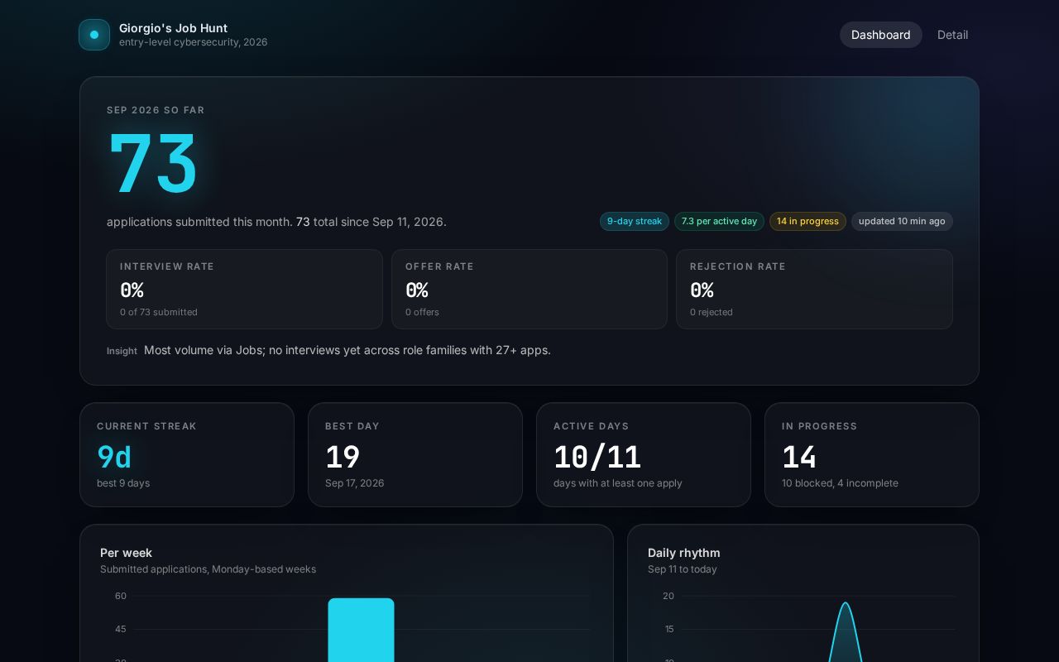Click the 7.3 per active day badge
Image resolution: width=1059 pixels, height=662 pixels.
click(x=719, y=221)
